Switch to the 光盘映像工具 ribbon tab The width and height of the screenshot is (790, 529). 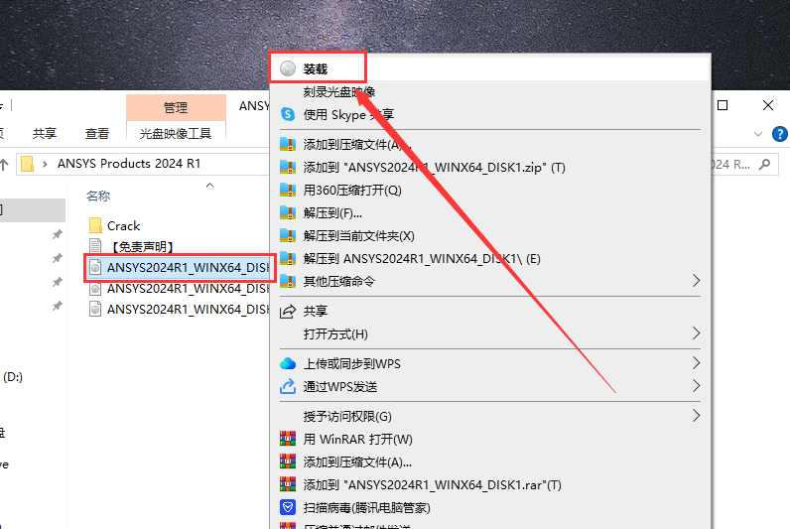tap(176, 133)
